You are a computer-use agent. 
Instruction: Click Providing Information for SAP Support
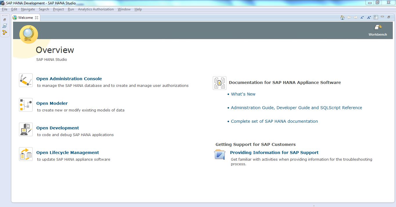(x=274, y=152)
